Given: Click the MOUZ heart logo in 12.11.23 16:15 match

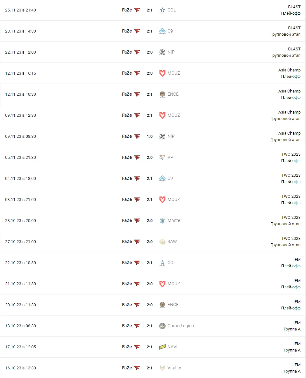Looking at the screenshot, I should 162,73.
